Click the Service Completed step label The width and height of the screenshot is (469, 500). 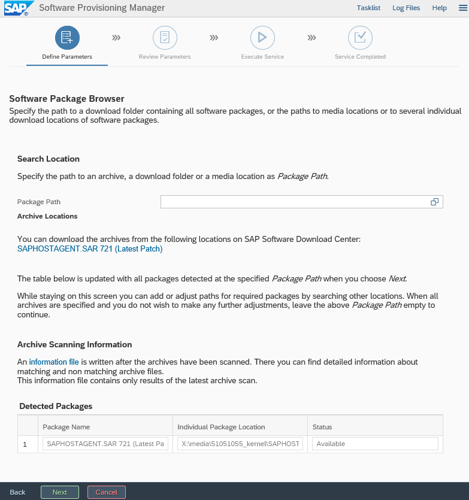[x=360, y=57]
